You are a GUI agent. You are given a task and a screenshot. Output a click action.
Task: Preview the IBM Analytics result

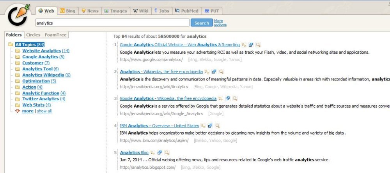[217, 126]
